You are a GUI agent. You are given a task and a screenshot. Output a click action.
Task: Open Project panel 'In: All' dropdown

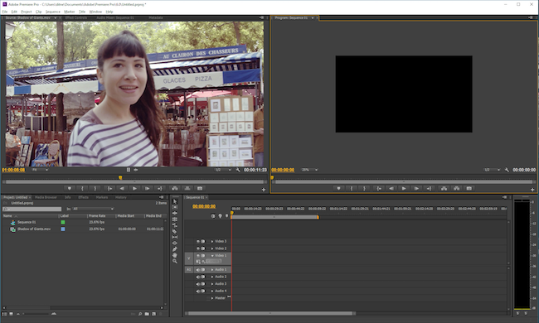(x=93, y=209)
